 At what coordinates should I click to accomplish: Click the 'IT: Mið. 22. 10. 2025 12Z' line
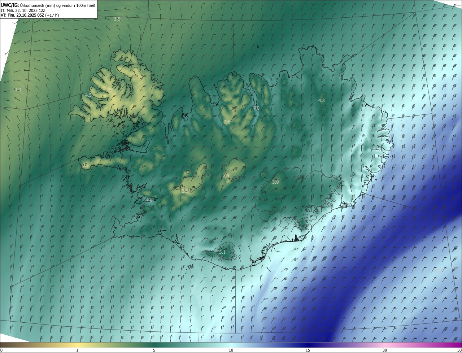click(23, 10)
